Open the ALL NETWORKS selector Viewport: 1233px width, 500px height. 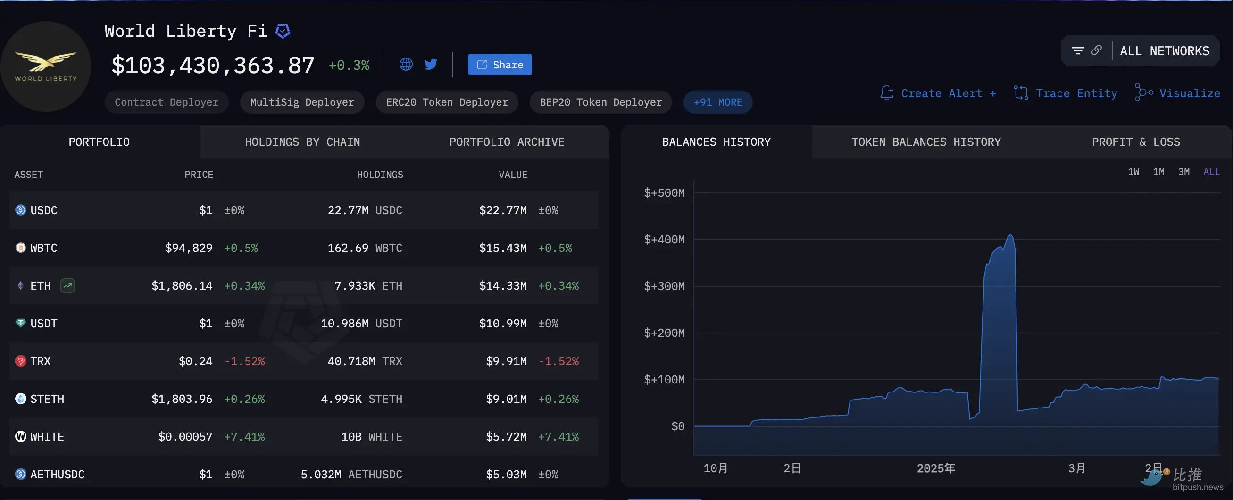click(x=1164, y=51)
